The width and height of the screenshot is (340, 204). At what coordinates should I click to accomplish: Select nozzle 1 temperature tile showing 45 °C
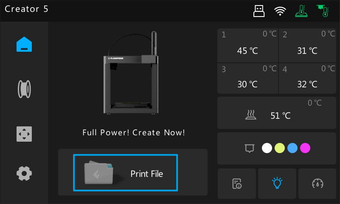point(247,45)
